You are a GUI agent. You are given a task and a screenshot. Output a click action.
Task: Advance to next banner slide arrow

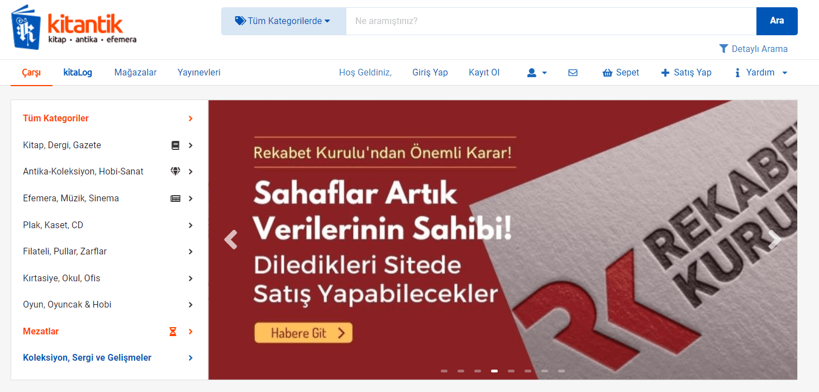(774, 239)
